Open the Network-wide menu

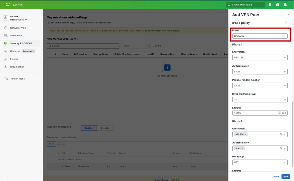pyautogui.click(x=18, y=28)
